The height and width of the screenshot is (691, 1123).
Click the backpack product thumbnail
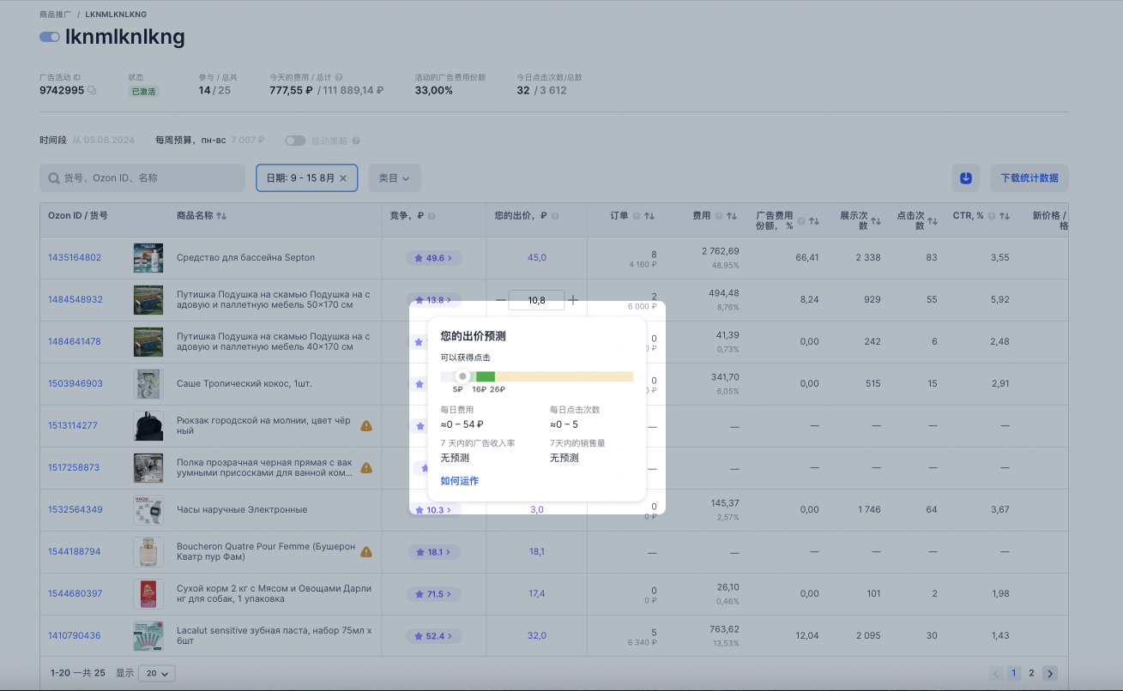point(148,425)
